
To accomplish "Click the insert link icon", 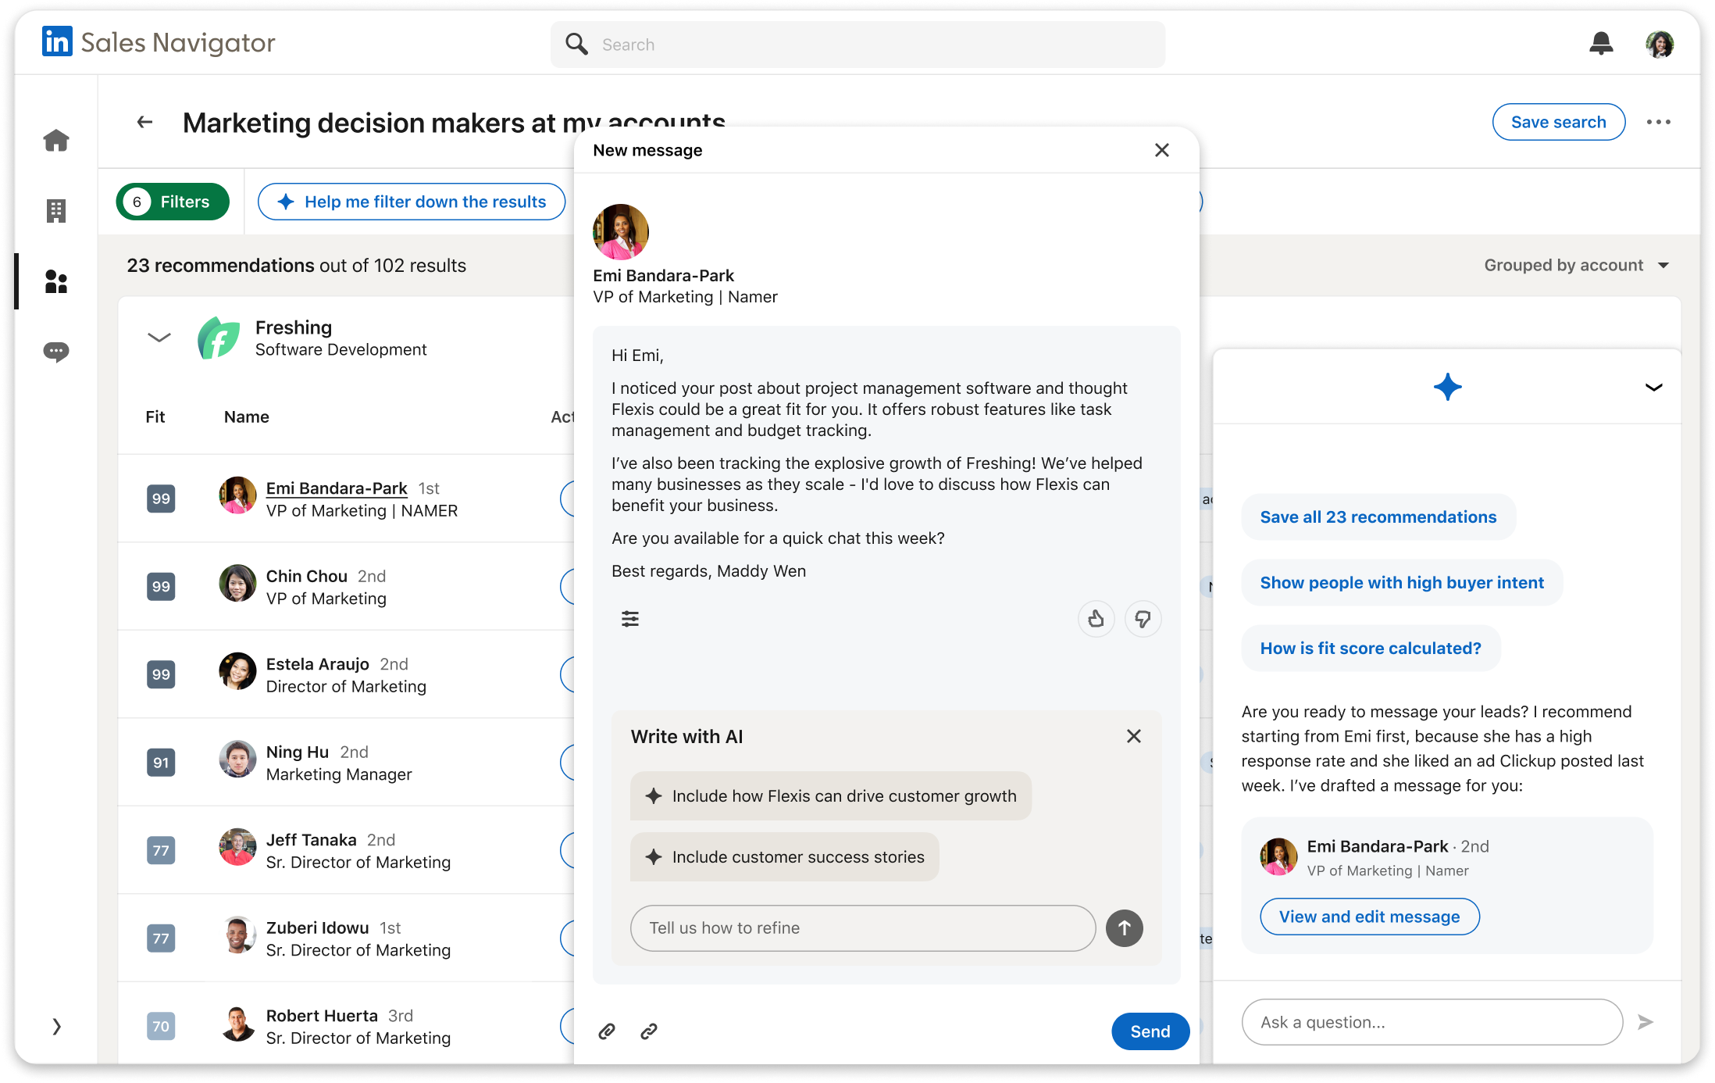I will click(x=648, y=1031).
